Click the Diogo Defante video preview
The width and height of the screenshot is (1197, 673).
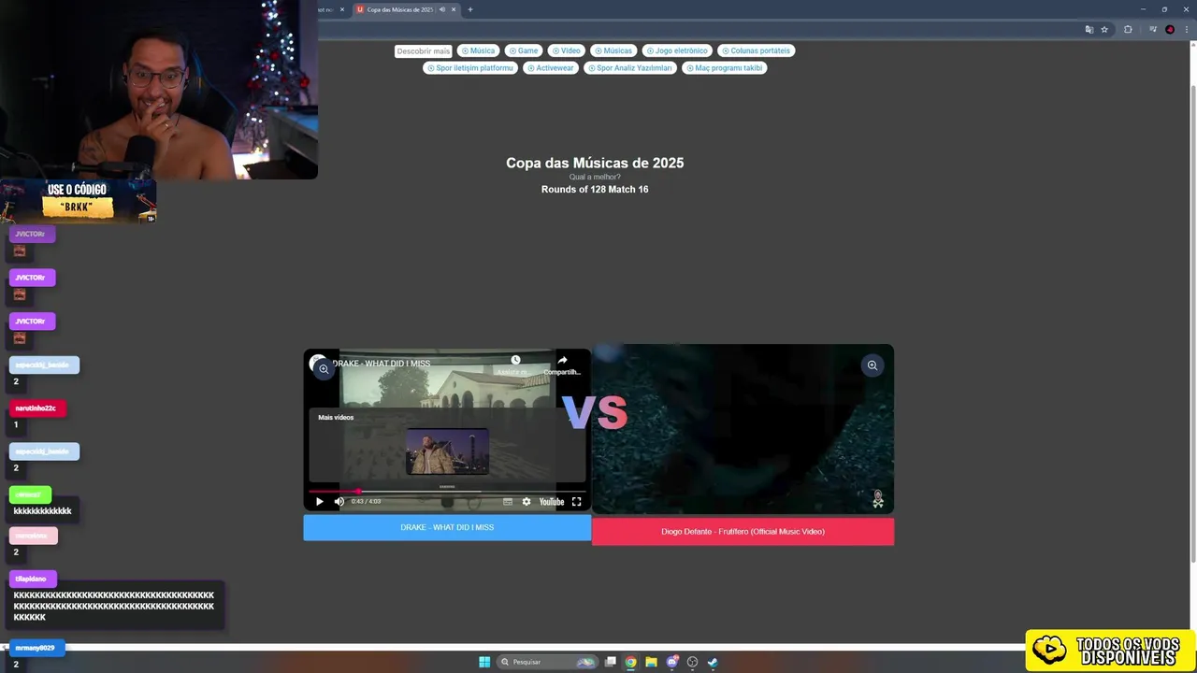point(743,430)
